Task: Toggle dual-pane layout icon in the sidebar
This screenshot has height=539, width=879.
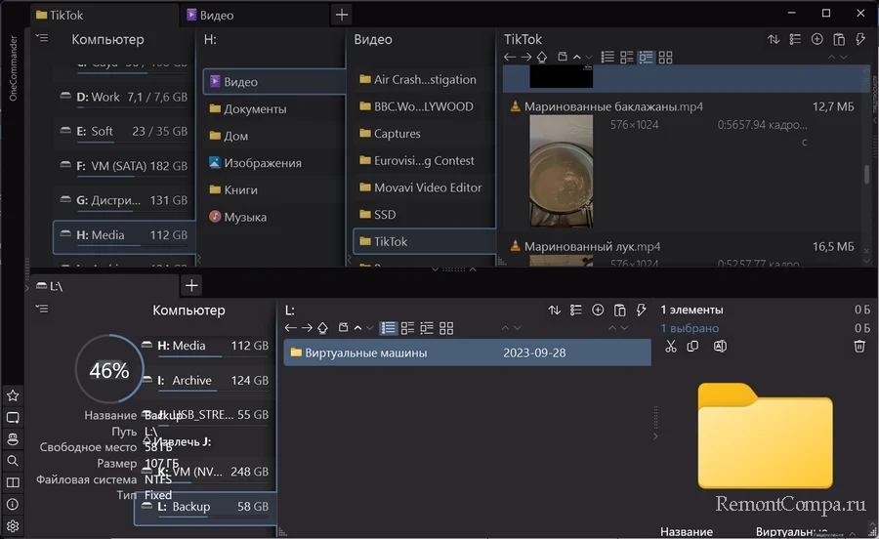Action: 13,483
